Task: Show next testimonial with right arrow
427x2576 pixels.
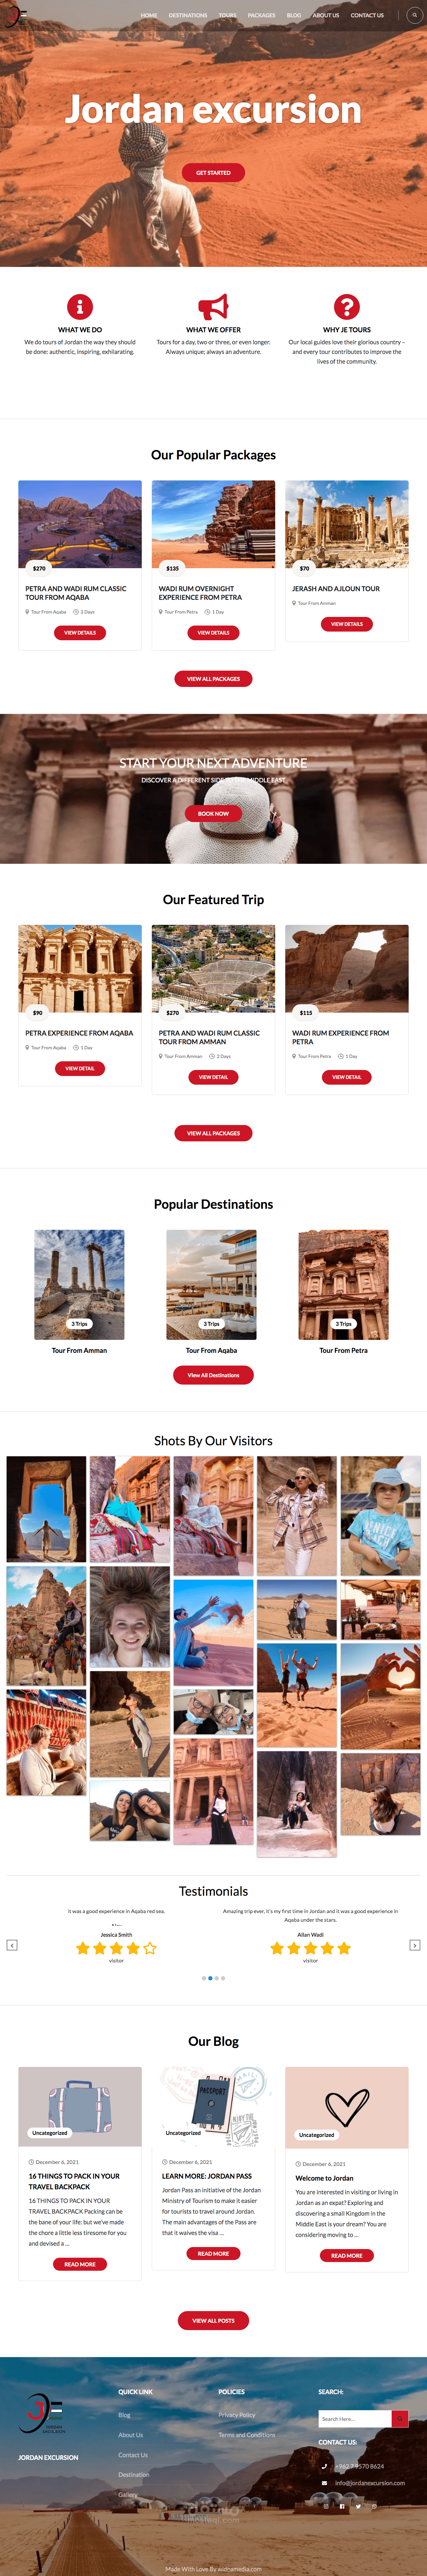Action: (414, 1945)
